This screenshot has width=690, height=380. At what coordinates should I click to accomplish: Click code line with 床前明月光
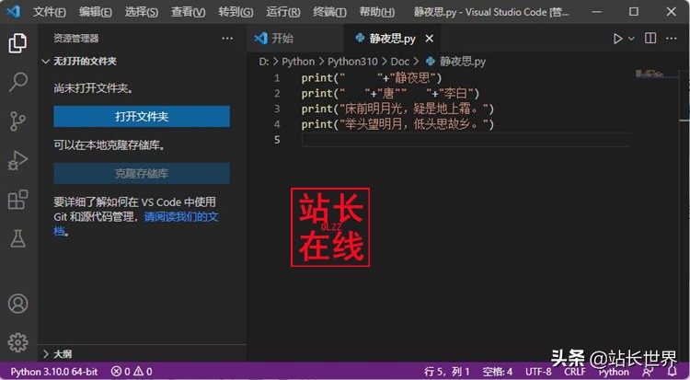click(x=397, y=109)
